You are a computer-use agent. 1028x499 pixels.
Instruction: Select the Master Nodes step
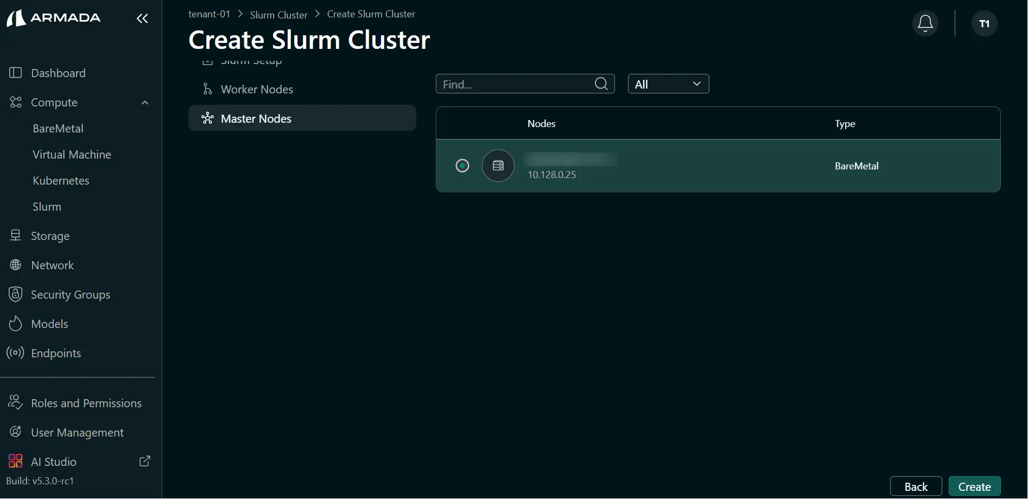coord(302,118)
